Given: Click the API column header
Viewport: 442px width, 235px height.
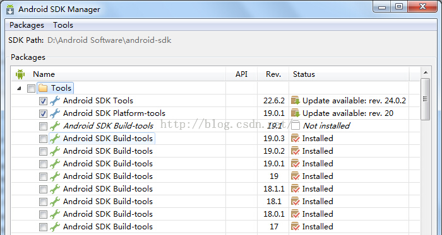Looking at the screenshot, I should [242, 74].
